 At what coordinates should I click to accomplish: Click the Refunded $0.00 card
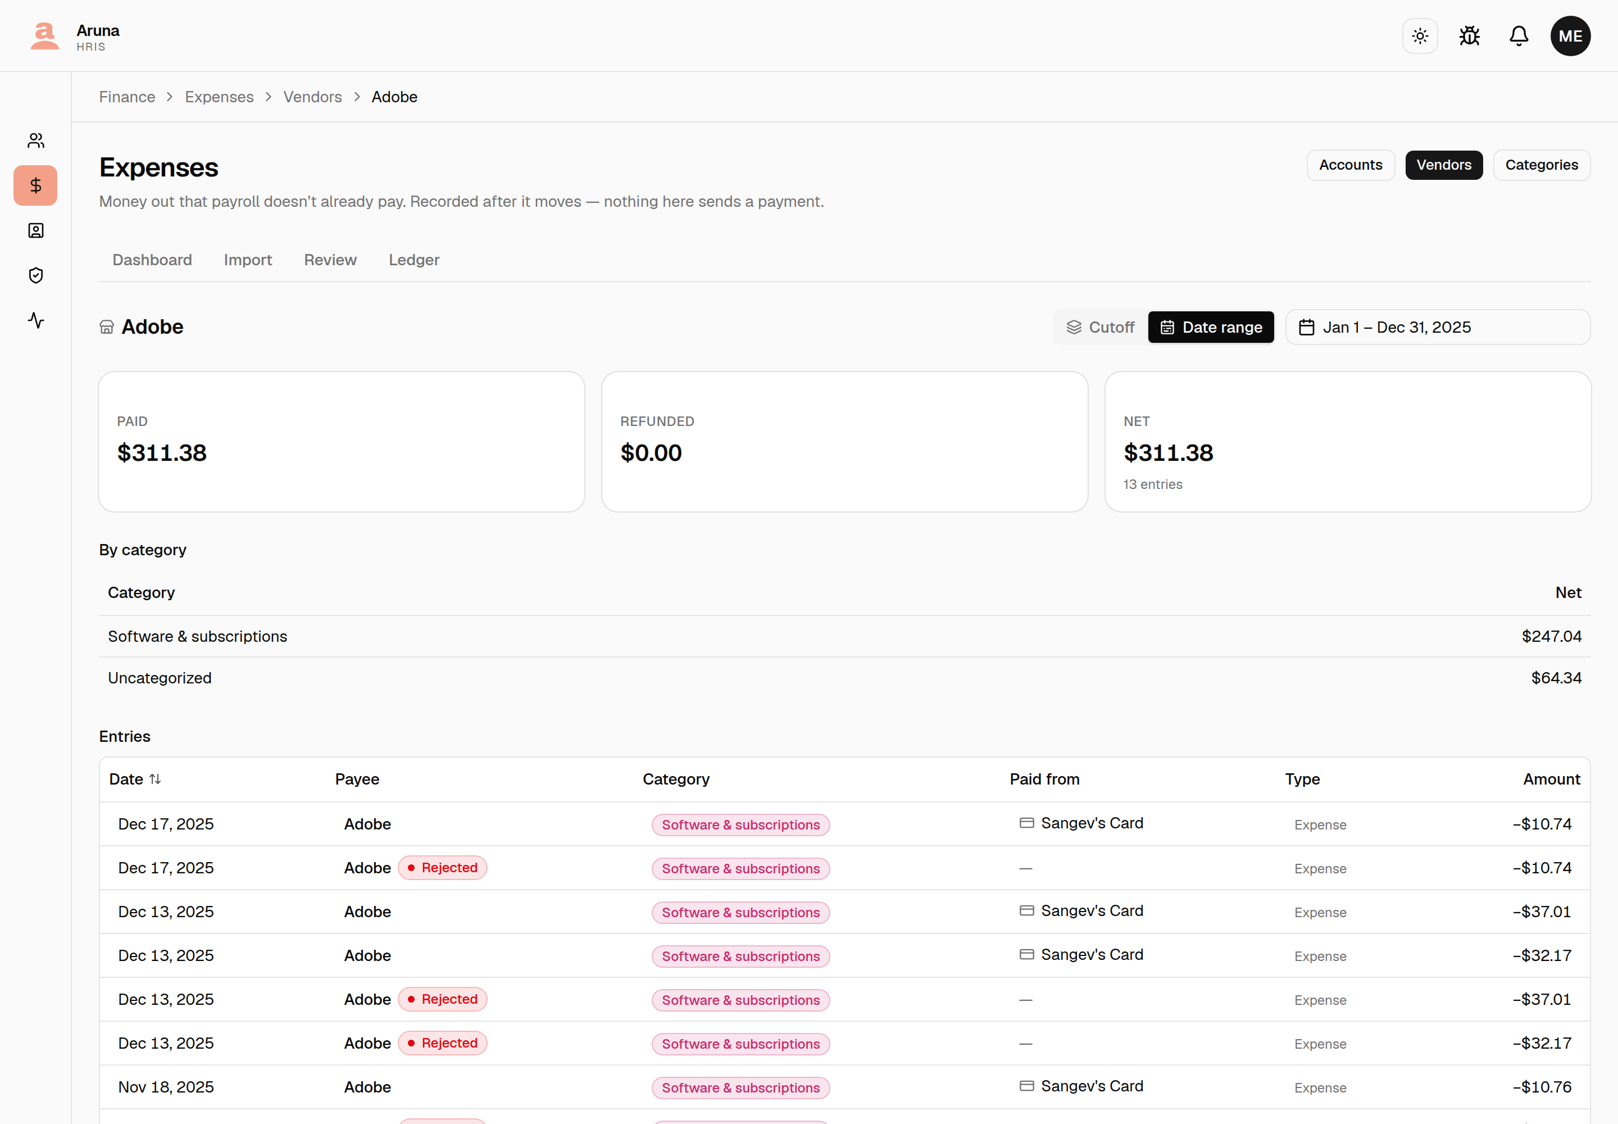[844, 442]
